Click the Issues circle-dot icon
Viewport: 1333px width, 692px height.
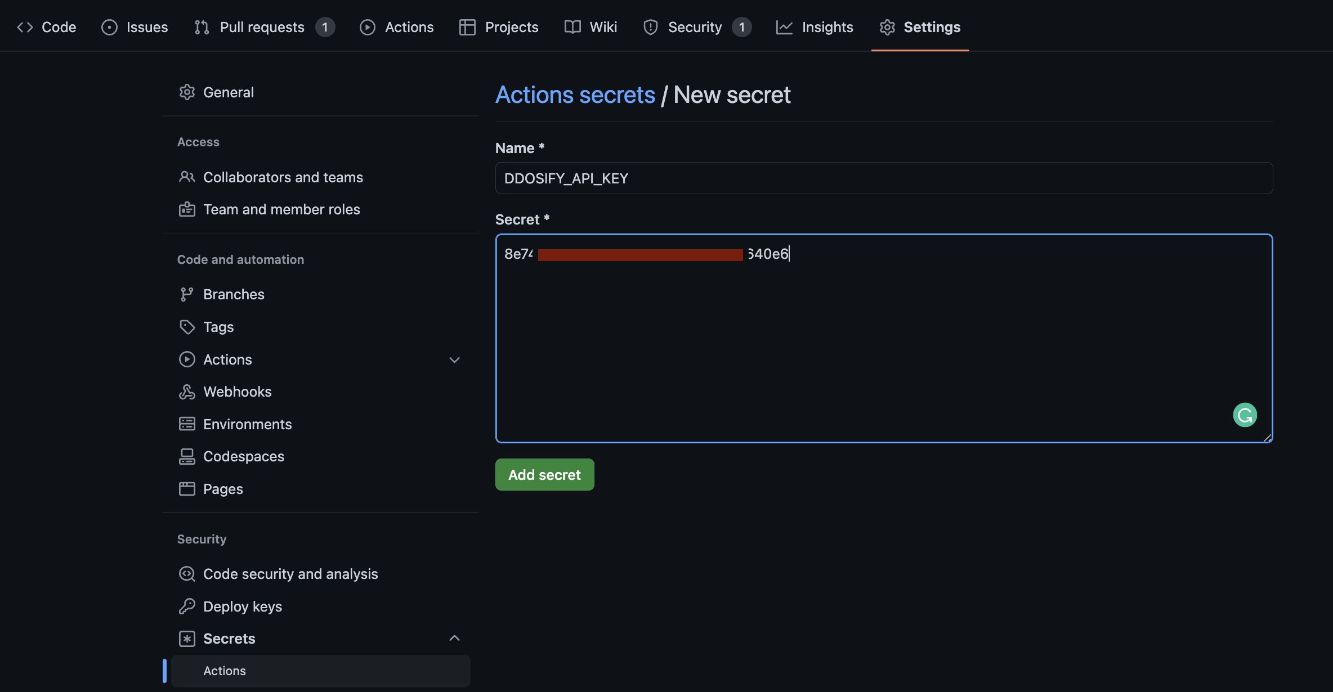(109, 26)
